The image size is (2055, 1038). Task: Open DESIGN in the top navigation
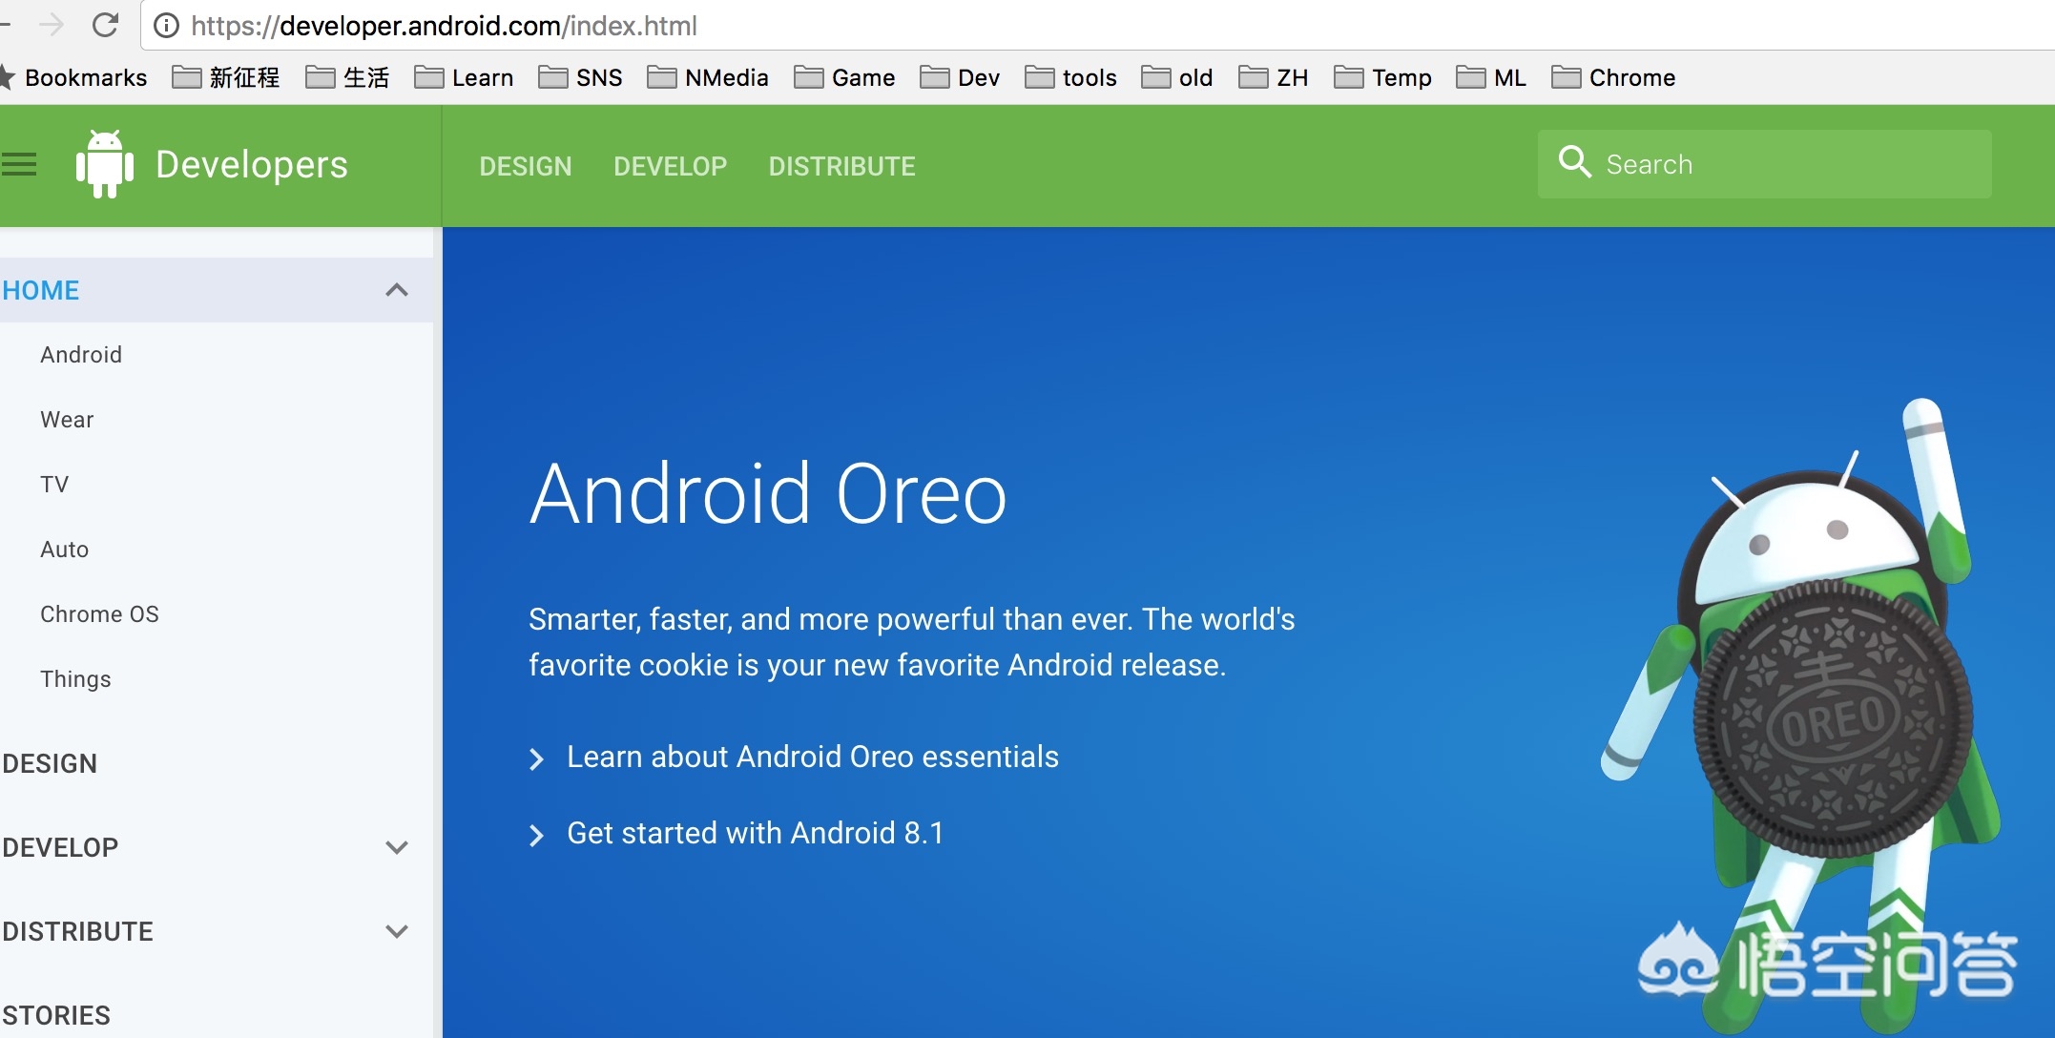[526, 166]
